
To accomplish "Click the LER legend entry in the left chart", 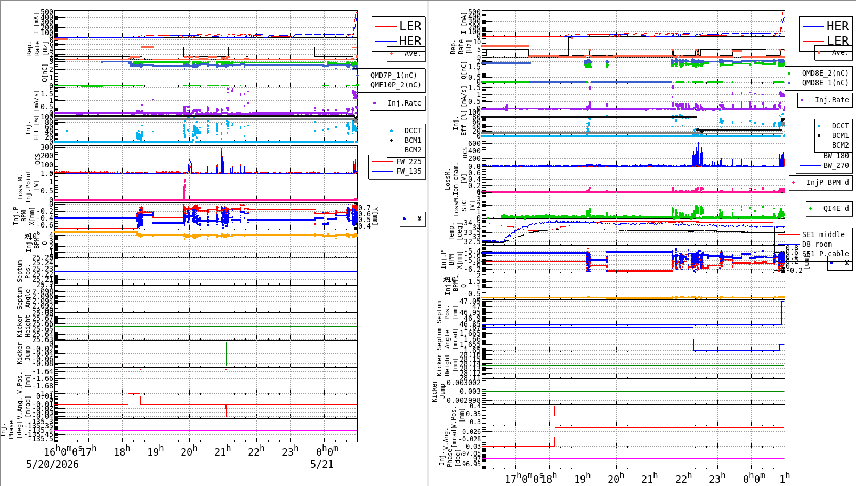I will (x=410, y=26).
